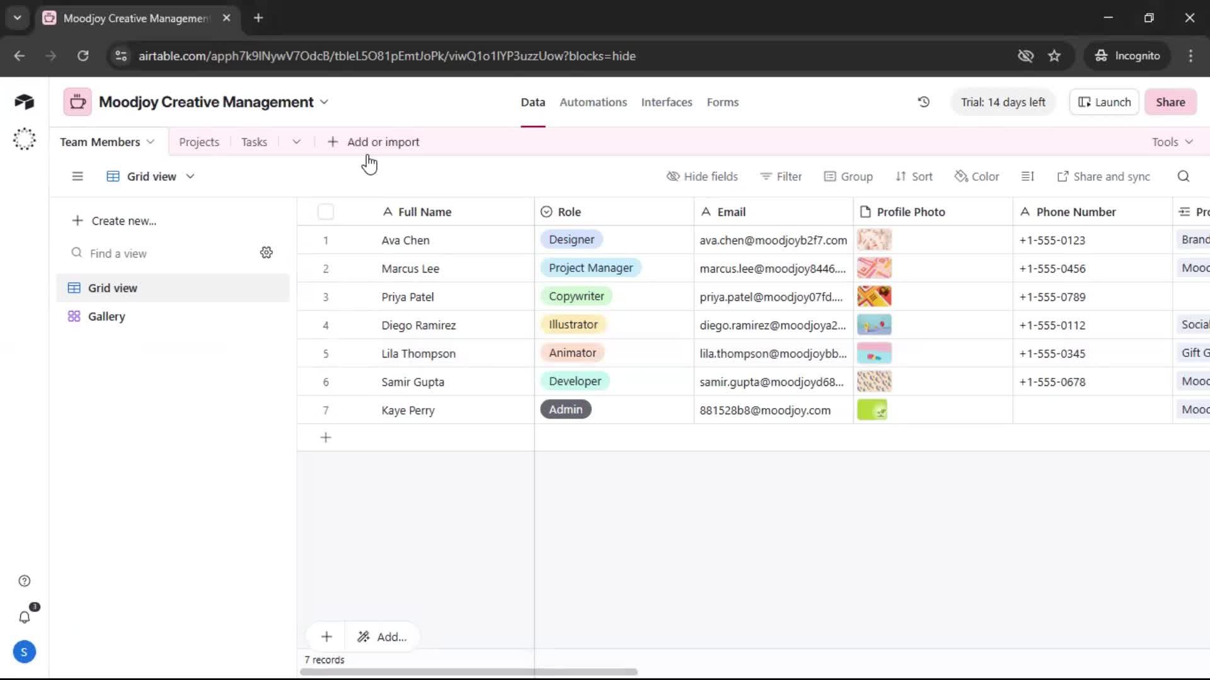Open the row height icon in toolbar

(x=1028, y=176)
